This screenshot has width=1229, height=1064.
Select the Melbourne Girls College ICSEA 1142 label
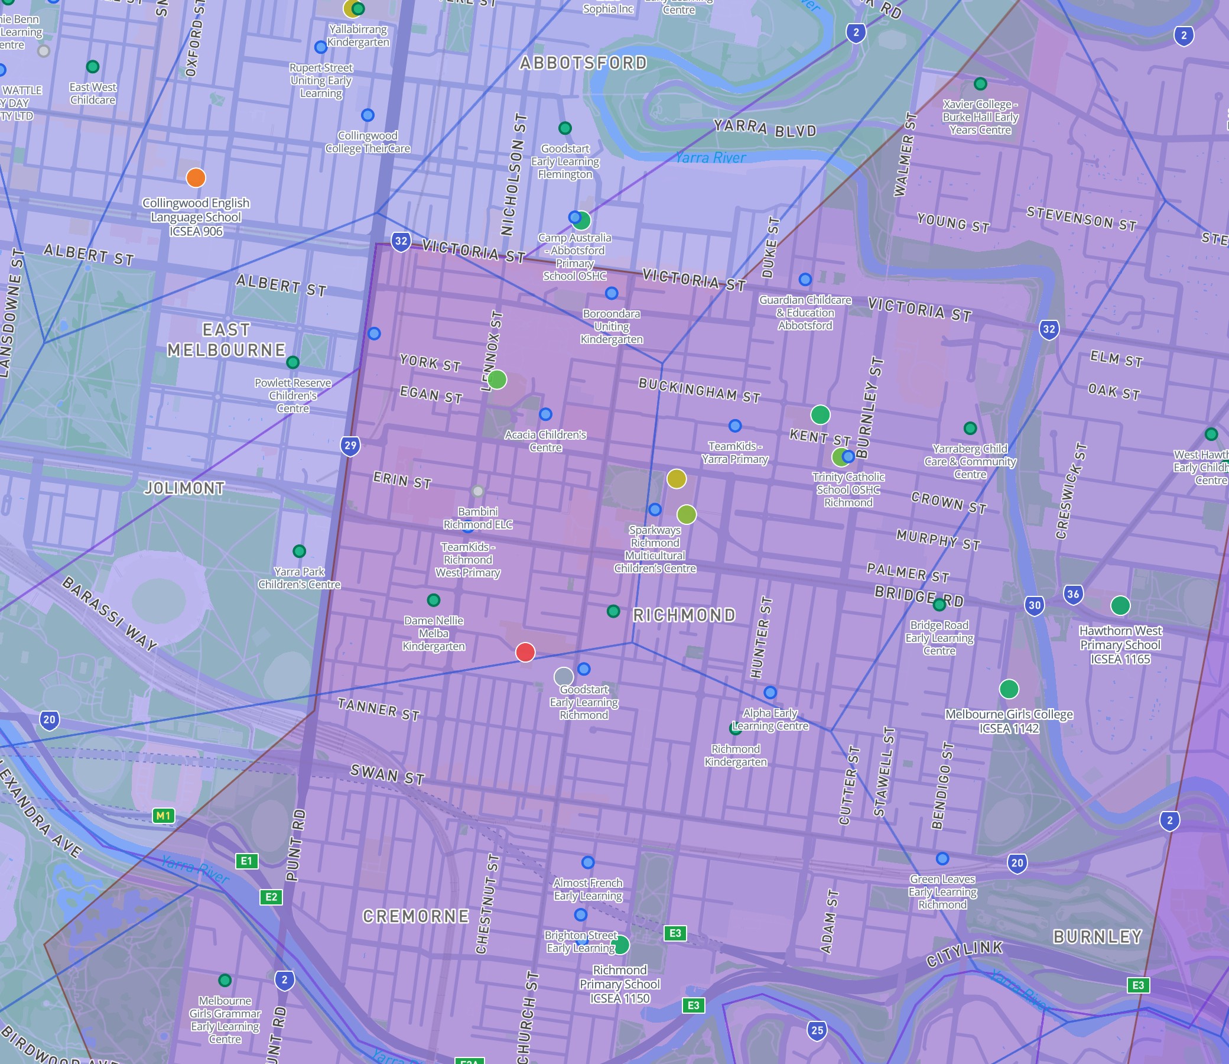coord(1009,721)
